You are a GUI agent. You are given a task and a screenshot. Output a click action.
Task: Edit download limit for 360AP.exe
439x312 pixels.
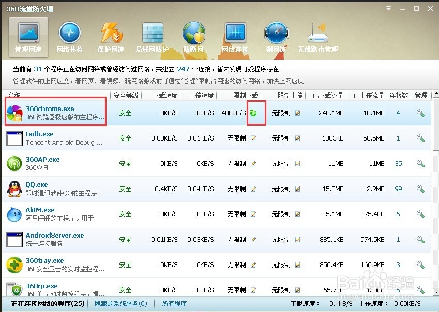(253, 164)
